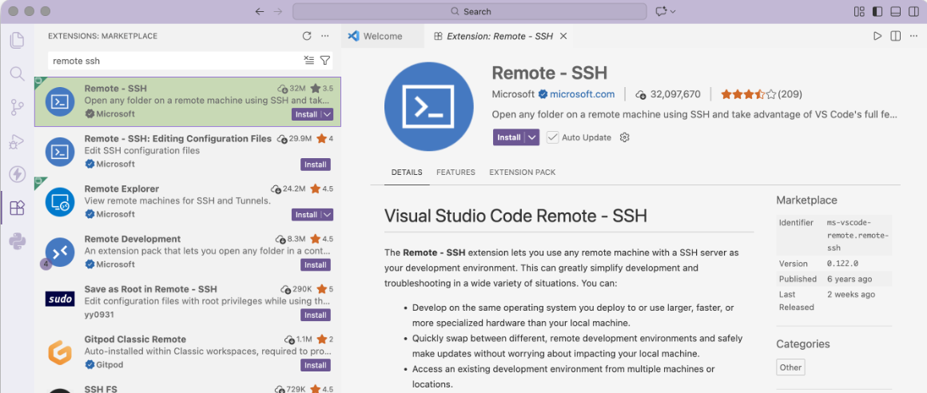Select Remote Development extension in list

coord(188,252)
